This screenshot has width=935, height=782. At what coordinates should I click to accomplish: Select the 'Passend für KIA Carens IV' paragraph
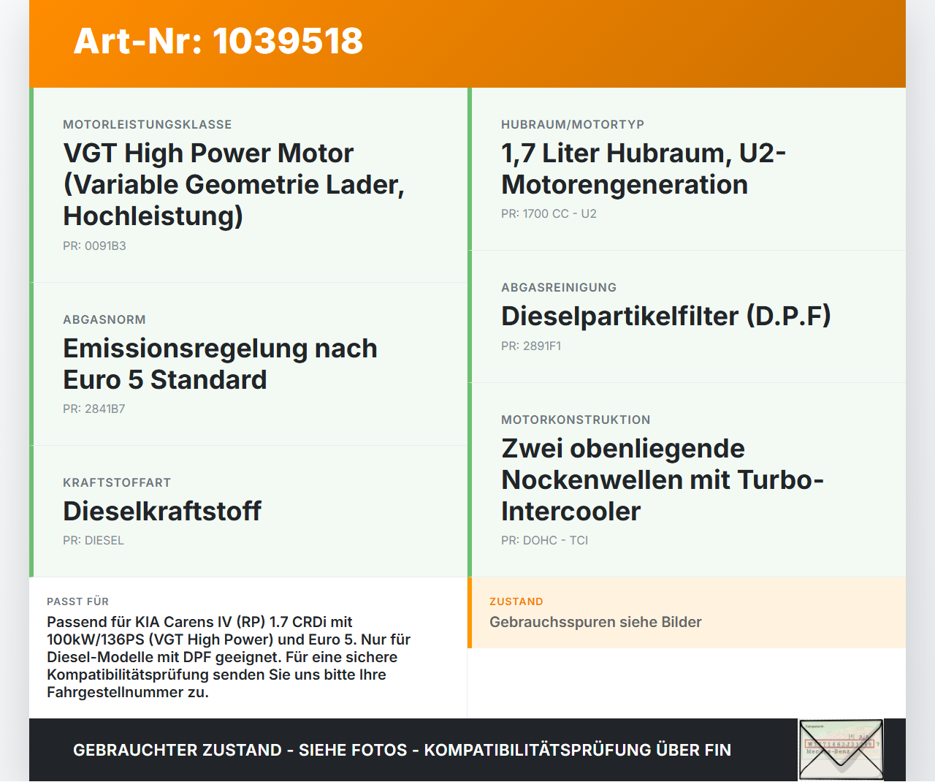point(229,657)
